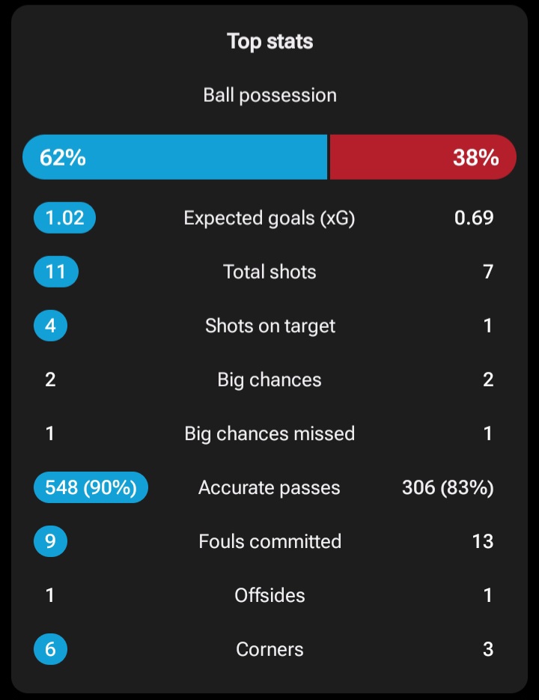Screen dimensions: 539x700
Task: Click the 306 (83%) passes value
Action: pyautogui.click(x=448, y=487)
